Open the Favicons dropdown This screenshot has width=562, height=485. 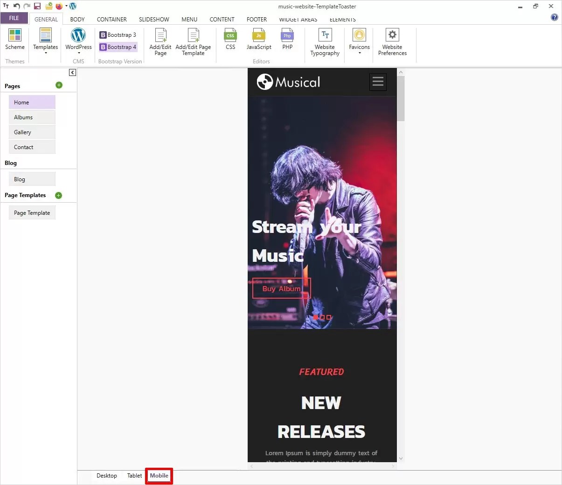(358, 41)
